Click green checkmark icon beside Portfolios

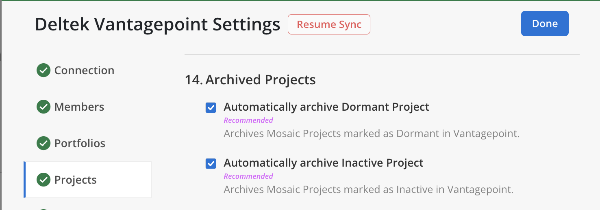(43, 144)
